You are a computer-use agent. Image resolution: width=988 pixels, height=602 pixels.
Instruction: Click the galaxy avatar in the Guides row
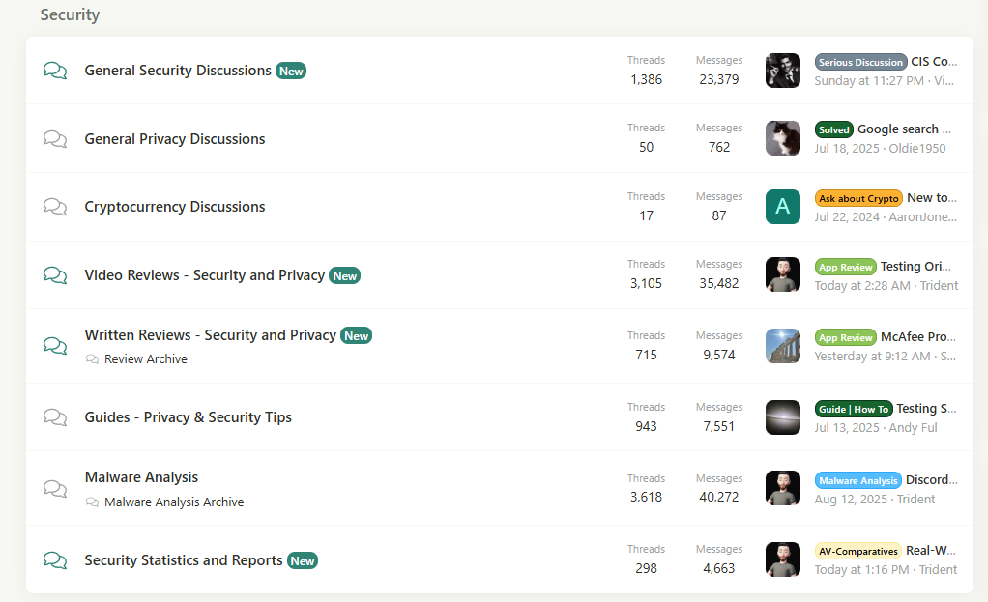pyautogui.click(x=783, y=417)
